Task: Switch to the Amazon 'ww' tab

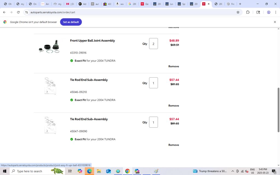Action: click(120, 4)
